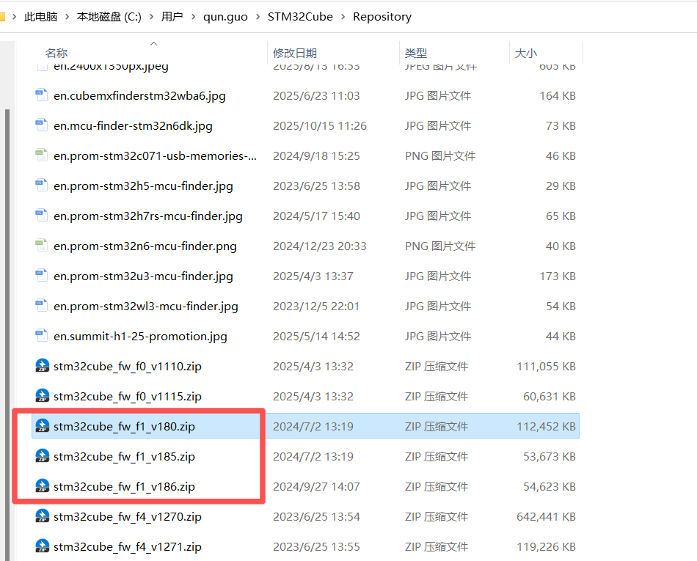Select file name en.prom-stm32h7rs-mcu-finder.jpg
Viewport: 697px width, 561px height.
tap(148, 216)
